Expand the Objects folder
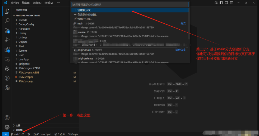259x136 pixels. point(45,42)
